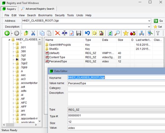
Task: Sort list by Size column header
Action: (x=123, y=40)
